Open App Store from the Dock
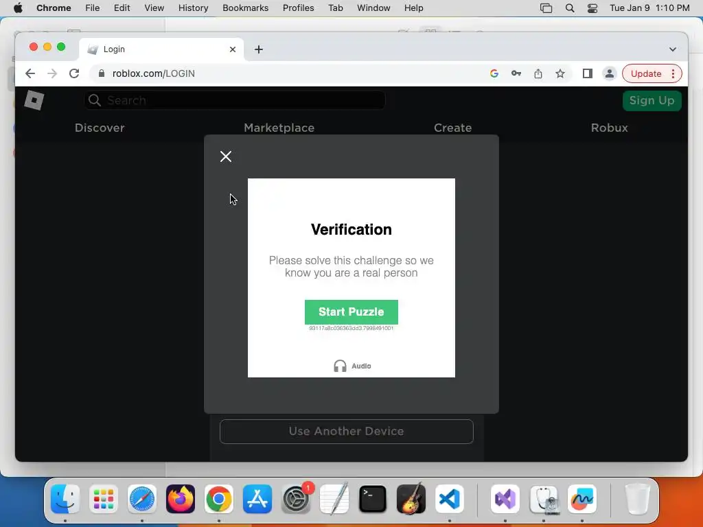Image resolution: width=703 pixels, height=527 pixels. [257, 499]
